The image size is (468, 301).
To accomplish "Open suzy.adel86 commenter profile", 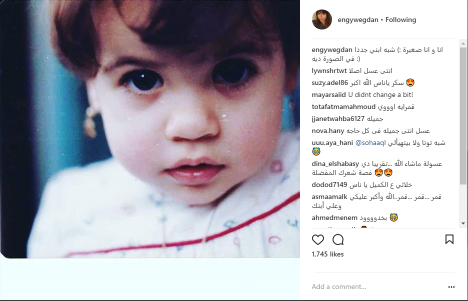I will tap(330, 82).
